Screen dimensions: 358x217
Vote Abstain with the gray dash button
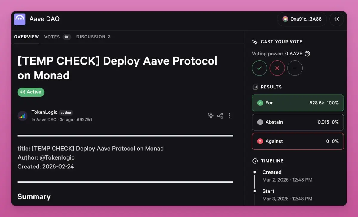(295, 68)
